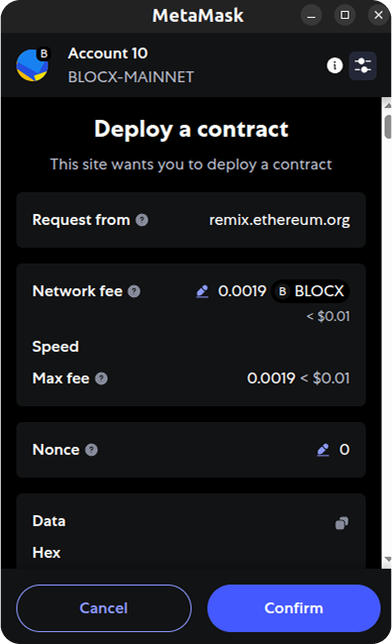
Task: Click the scrollbar down arrow
Action: (387, 560)
